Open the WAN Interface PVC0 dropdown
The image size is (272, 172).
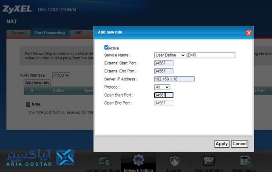[x=61, y=75]
